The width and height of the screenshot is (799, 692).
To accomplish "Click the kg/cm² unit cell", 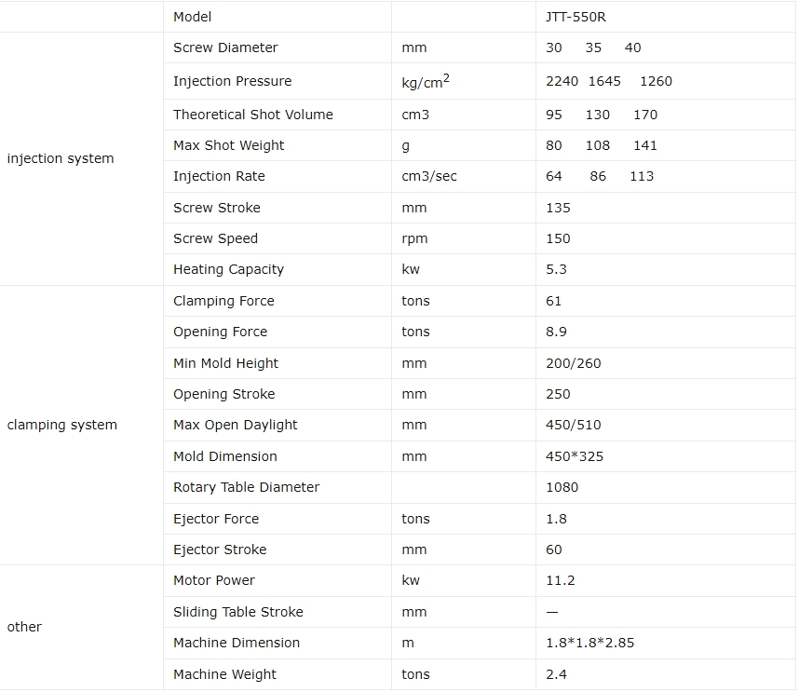I will point(426,82).
